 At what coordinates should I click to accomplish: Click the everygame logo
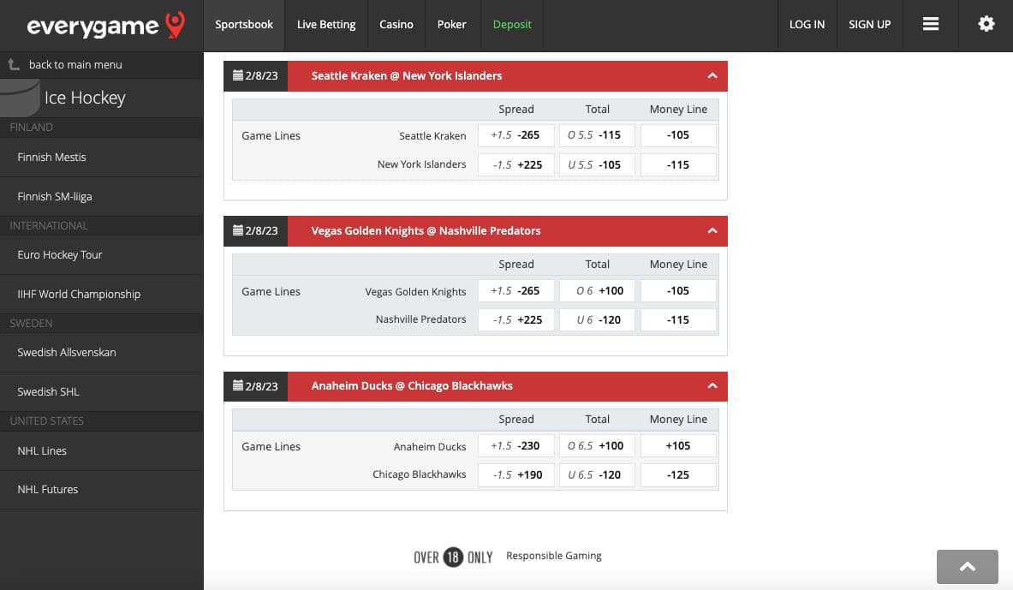[x=106, y=25]
